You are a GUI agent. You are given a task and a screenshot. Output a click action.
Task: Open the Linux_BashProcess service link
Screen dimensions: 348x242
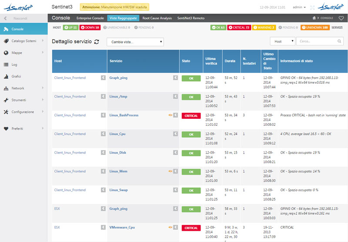[x=124, y=115]
